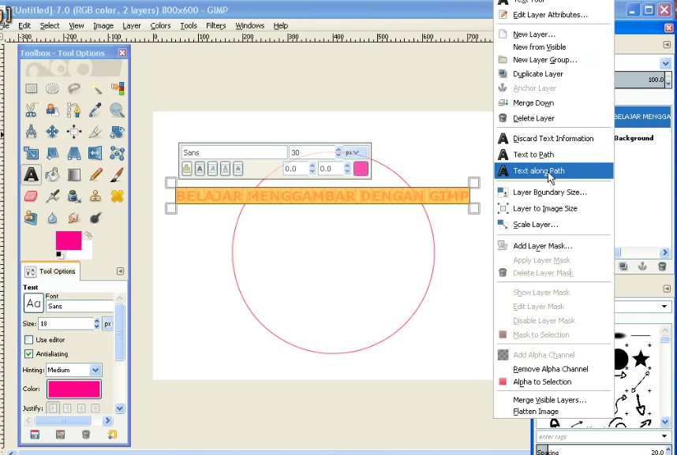Open the enter tags dropdown arrow
This screenshot has height=455, width=677.
(664, 436)
